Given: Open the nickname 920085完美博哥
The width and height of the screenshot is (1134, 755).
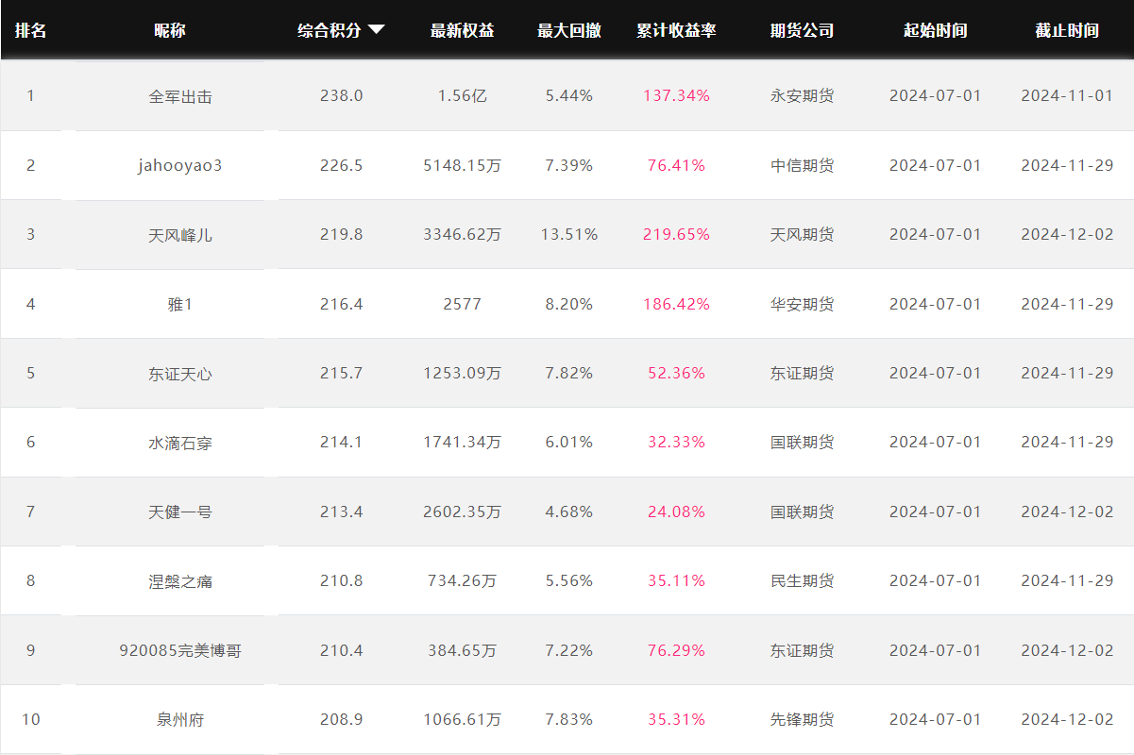Looking at the screenshot, I should [x=180, y=650].
